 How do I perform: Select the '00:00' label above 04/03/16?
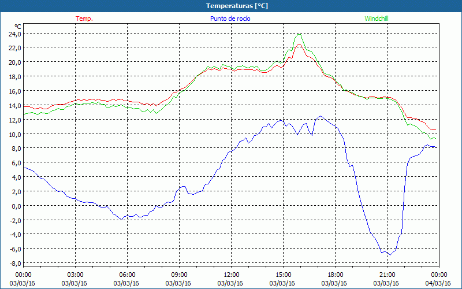(x=439, y=275)
